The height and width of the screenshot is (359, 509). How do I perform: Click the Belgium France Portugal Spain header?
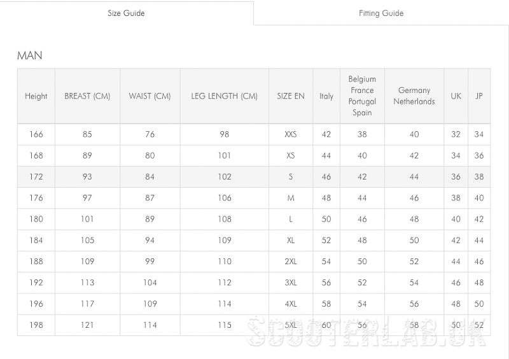tap(362, 96)
